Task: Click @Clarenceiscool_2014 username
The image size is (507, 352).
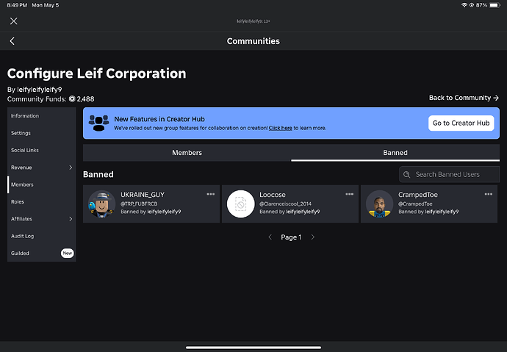Action: coord(285,204)
